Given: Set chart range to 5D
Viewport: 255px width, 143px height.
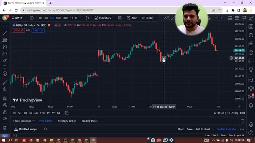Looking at the screenshot, I should (20, 113).
